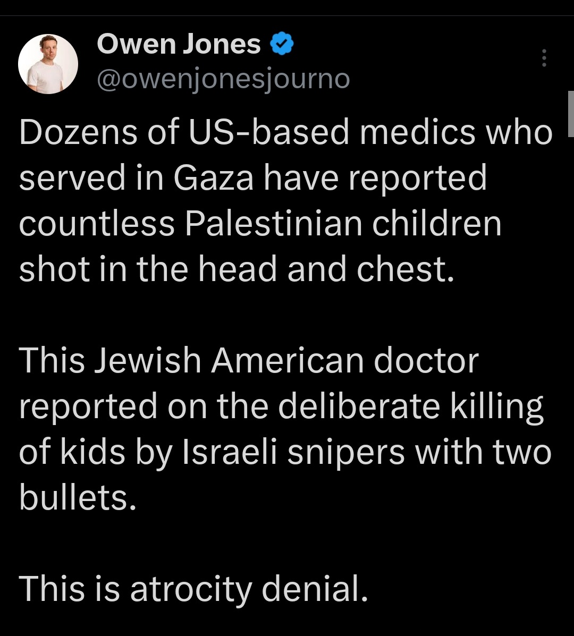This screenshot has height=636, width=574.
Task: Click the line 'served in Gaza have reported'
Action: [x=253, y=179]
